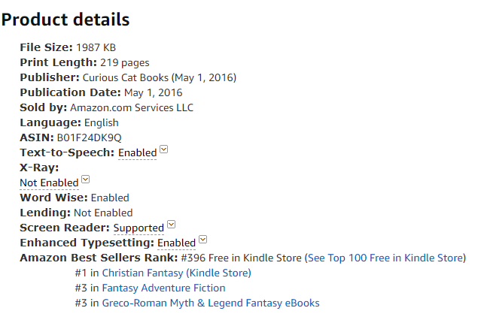Click the Product details heading
Image resolution: width=481 pixels, height=320 pixels.
point(65,20)
